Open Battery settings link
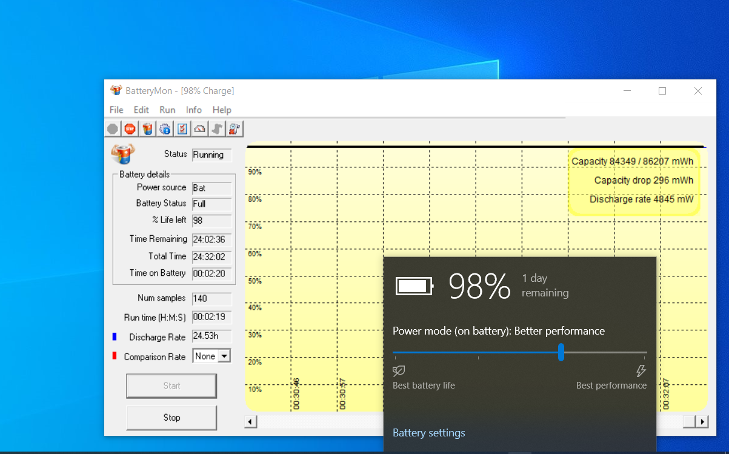 pos(429,433)
